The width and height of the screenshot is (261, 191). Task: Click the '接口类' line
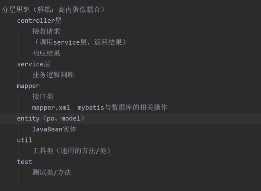point(43,97)
